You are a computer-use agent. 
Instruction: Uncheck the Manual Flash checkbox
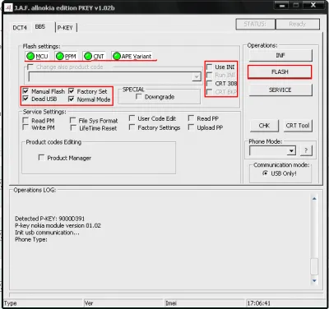tap(25, 91)
